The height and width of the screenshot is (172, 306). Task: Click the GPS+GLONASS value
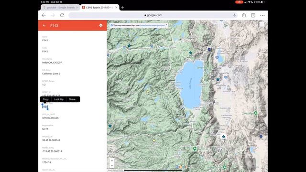[x=50, y=118]
